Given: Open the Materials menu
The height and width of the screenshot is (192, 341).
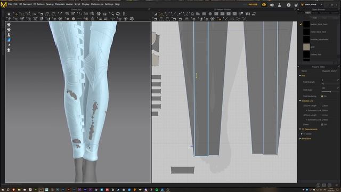Looking at the screenshot, I should 60,4.
